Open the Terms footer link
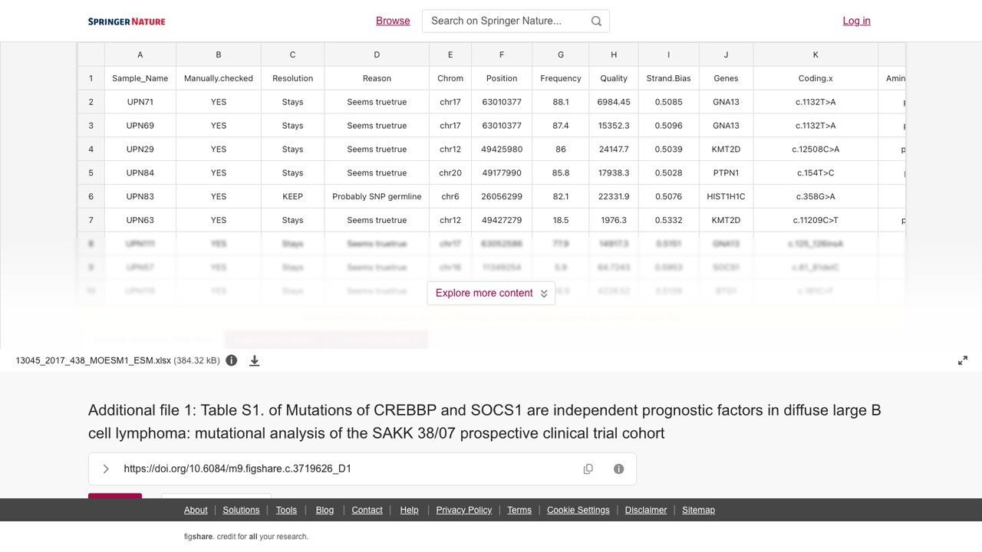 [519, 510]
